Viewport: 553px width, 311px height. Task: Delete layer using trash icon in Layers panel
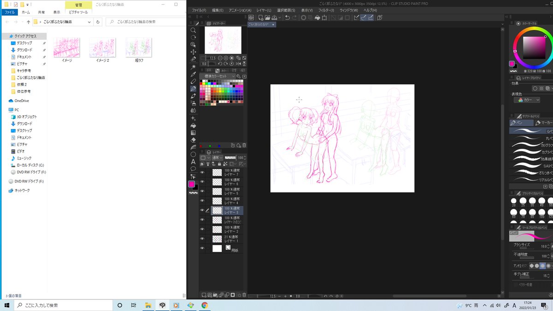point(244,295)
